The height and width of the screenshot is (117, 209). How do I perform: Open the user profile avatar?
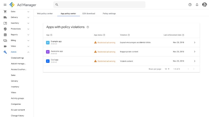pyautogui.click(x=204, y=5)
